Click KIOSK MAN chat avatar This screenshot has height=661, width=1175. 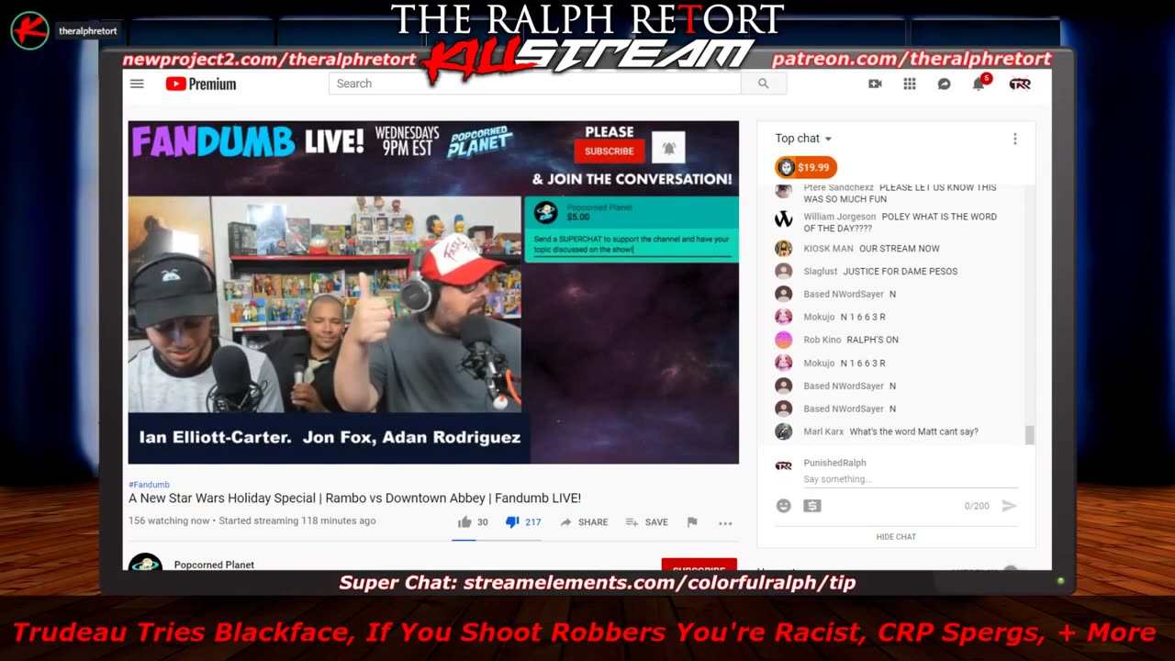[x=783, y=249]
